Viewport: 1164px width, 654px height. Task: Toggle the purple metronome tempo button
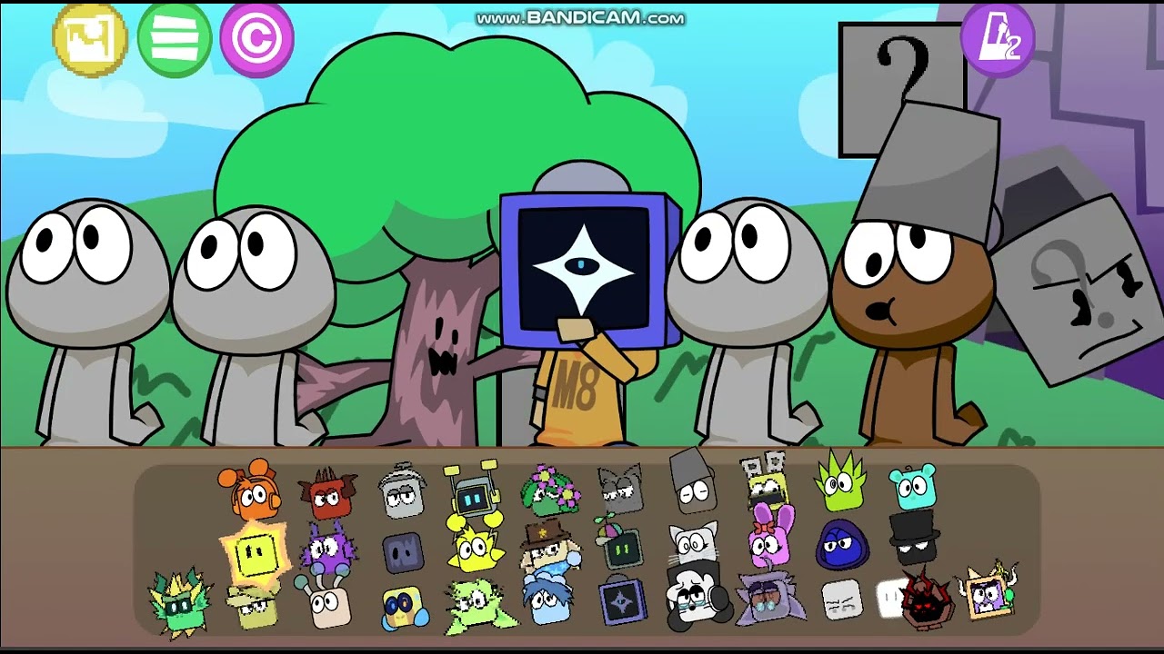(998, 40)
